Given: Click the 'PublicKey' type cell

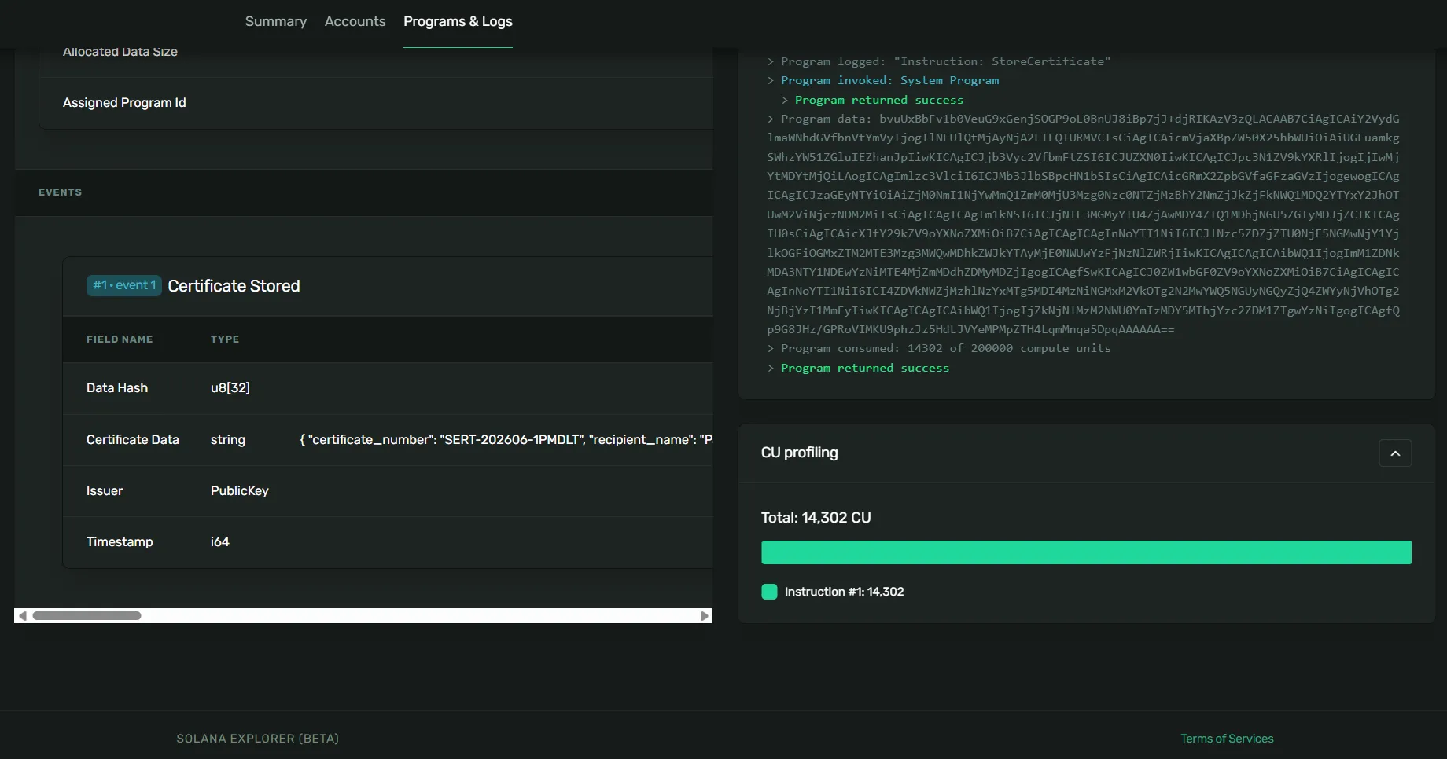Looking at the screenshot, I should (x=240, y=491).
